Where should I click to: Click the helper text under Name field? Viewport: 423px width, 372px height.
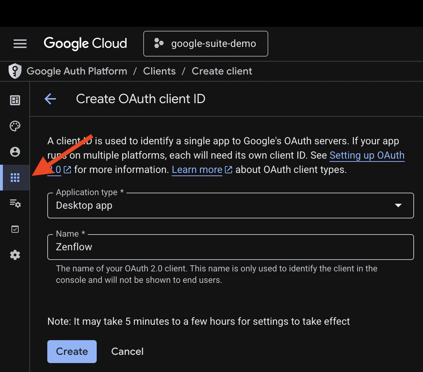[x=216, y=274]
